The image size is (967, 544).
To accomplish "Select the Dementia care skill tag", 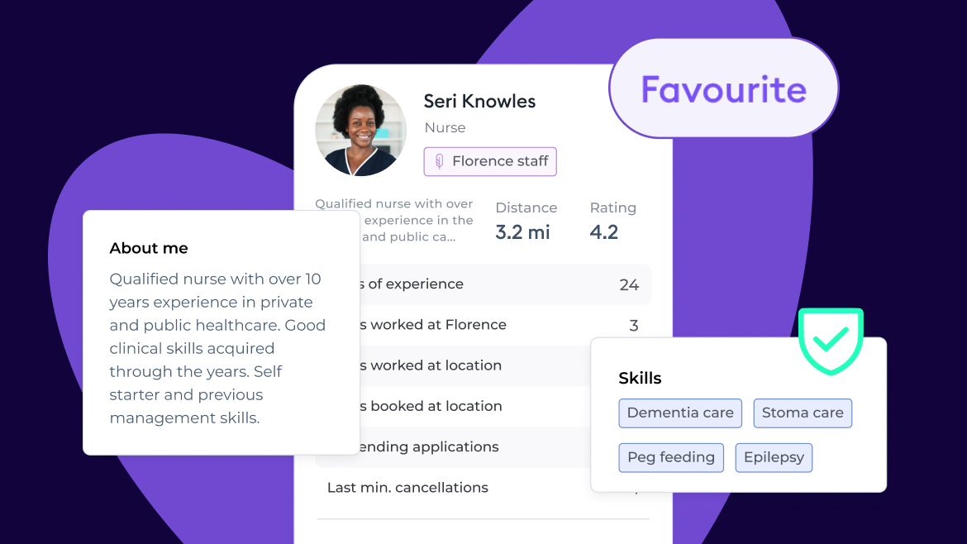I will click(680, 413).
